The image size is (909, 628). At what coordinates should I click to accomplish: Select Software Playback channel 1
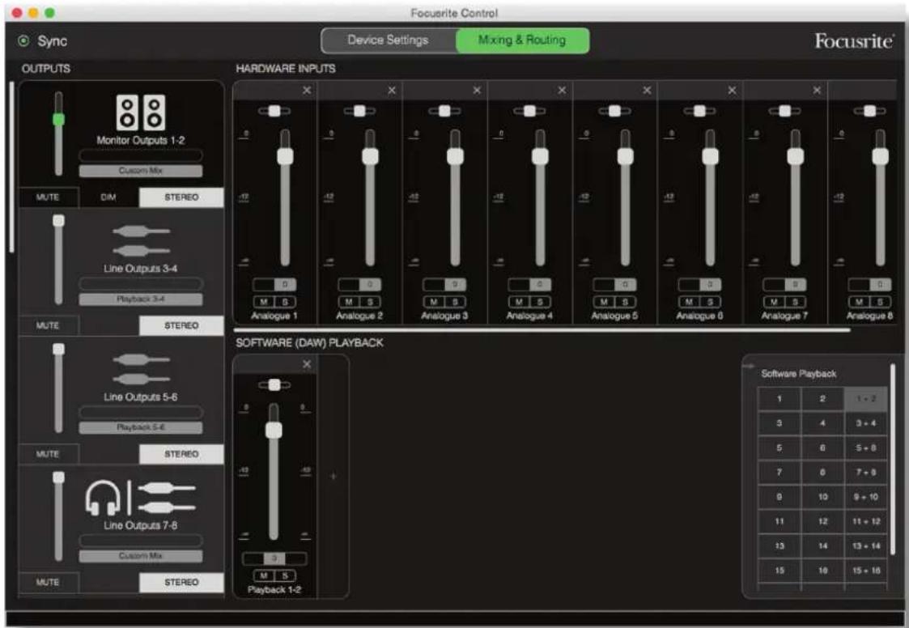coord(779,399)
